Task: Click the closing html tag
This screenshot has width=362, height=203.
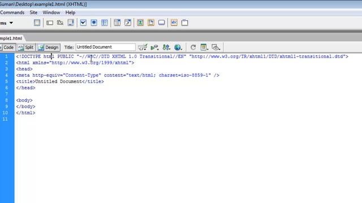Action: coord(25,113)
